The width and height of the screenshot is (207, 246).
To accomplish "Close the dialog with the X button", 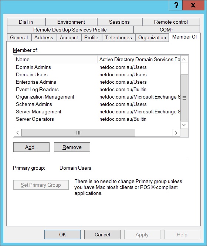I will click(193, 5).
